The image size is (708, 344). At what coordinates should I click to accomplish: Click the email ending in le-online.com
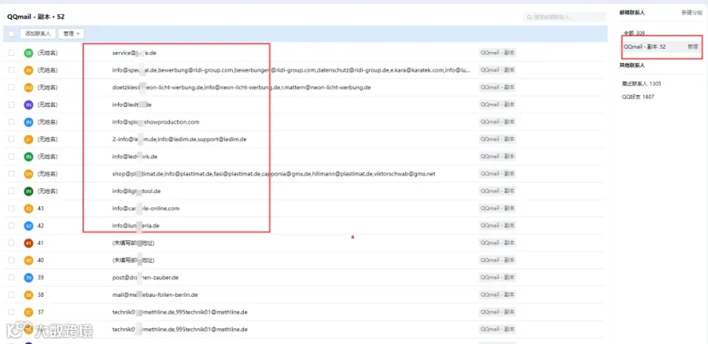(x=146, y=209)
